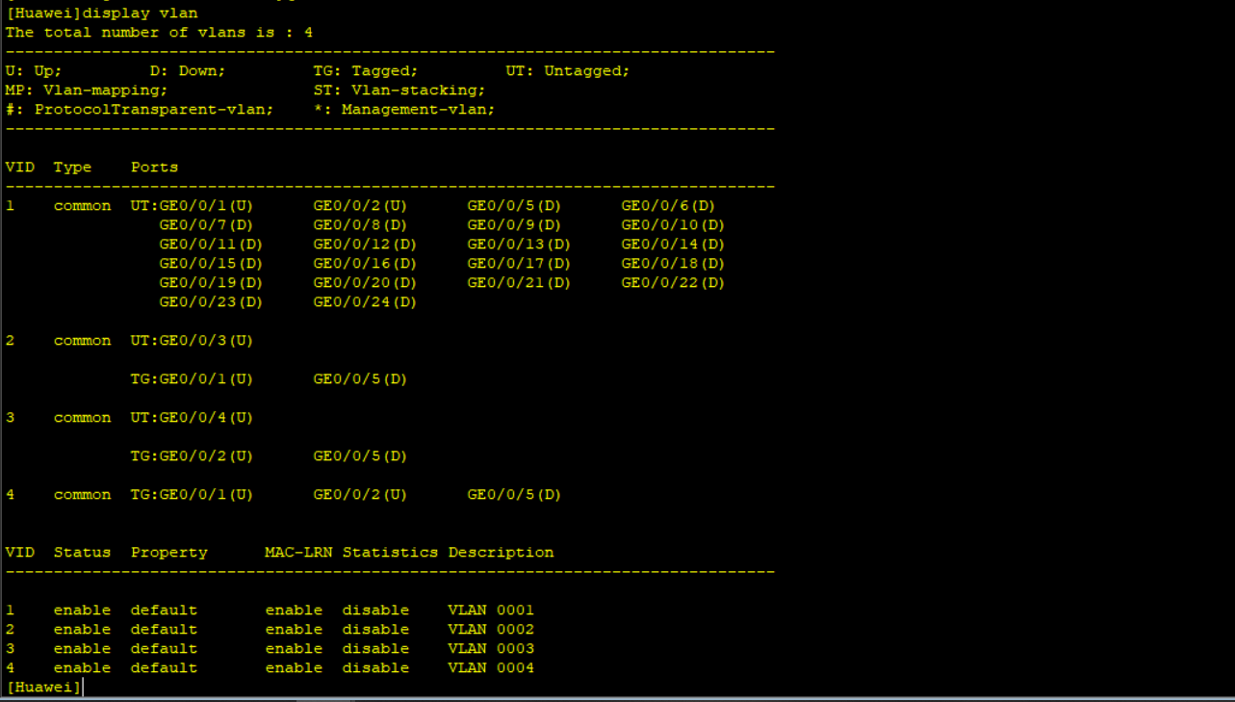Click port GE0/0/24(D)
The image size is (1235, 702).
click(365, 301)
